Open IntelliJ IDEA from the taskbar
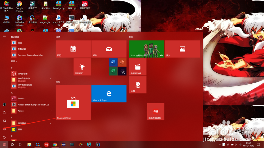This screenshot has height=148, width=264. 98,145
